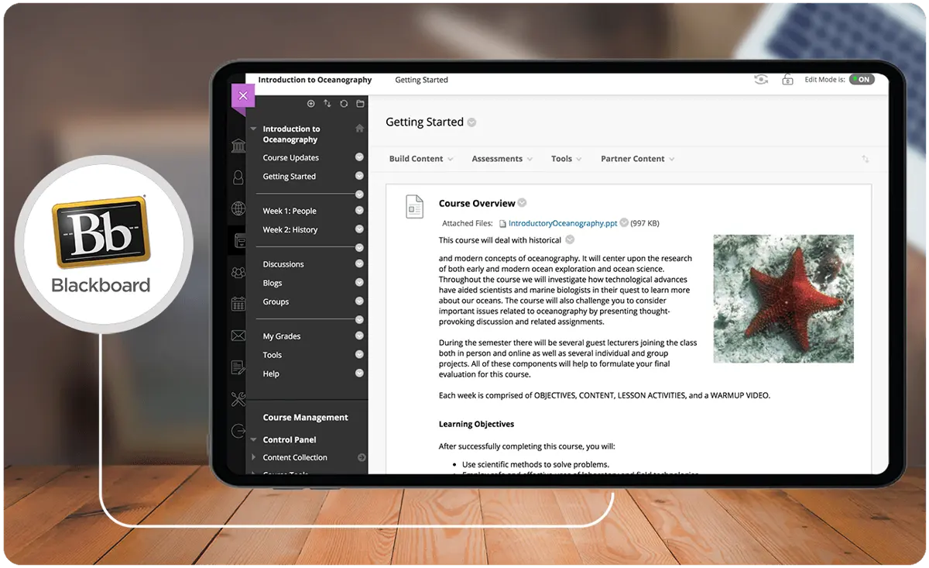
Task: Click the content reorder arrows icon on action bar
Action: click(866, 159)
